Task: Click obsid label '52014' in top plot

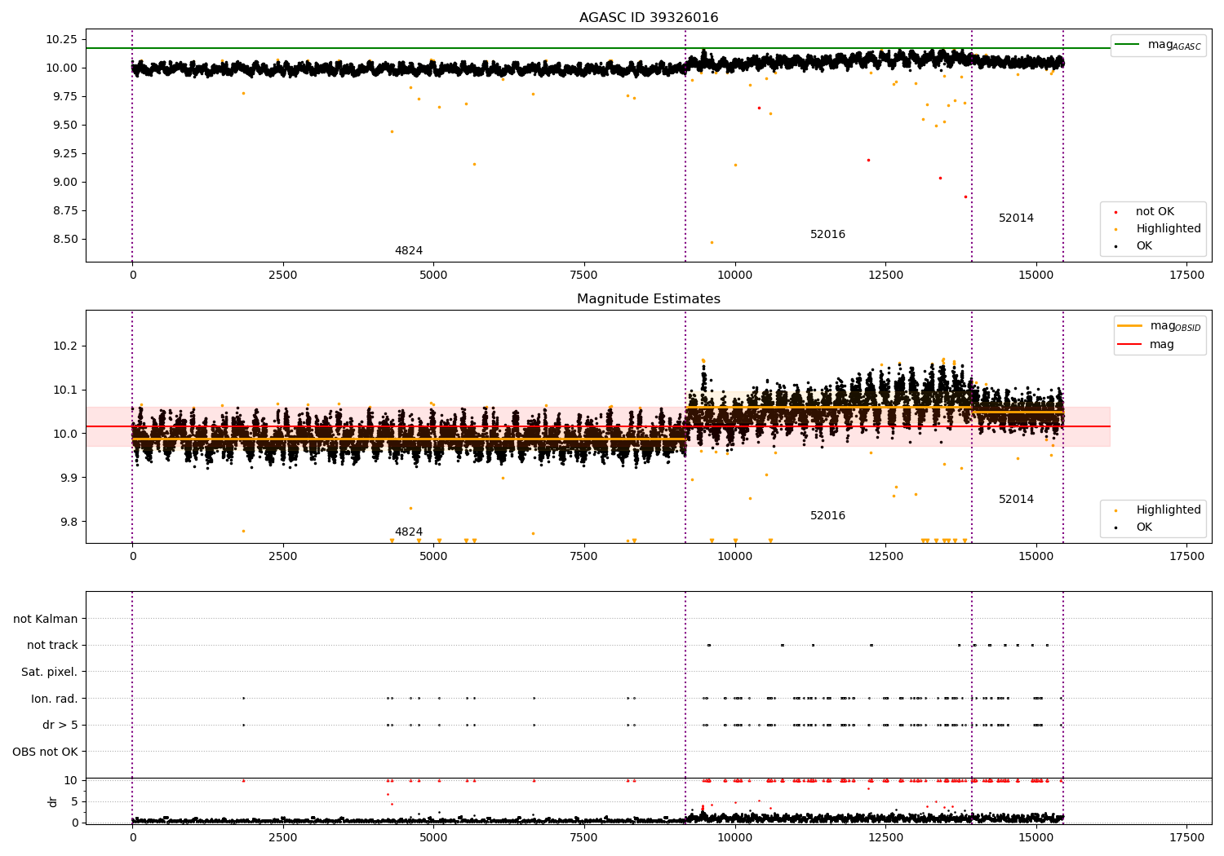Action: (1016, 218)
